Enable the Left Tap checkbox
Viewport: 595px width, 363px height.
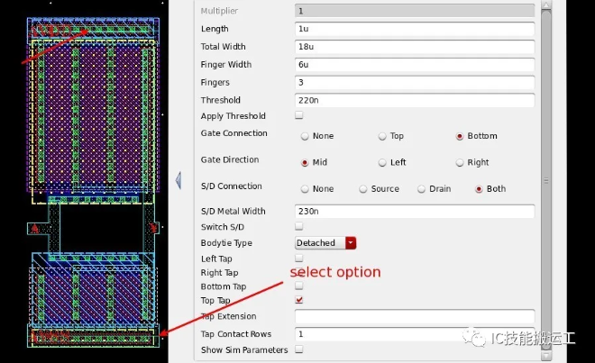pyautogui.click(x=299, y=259)
